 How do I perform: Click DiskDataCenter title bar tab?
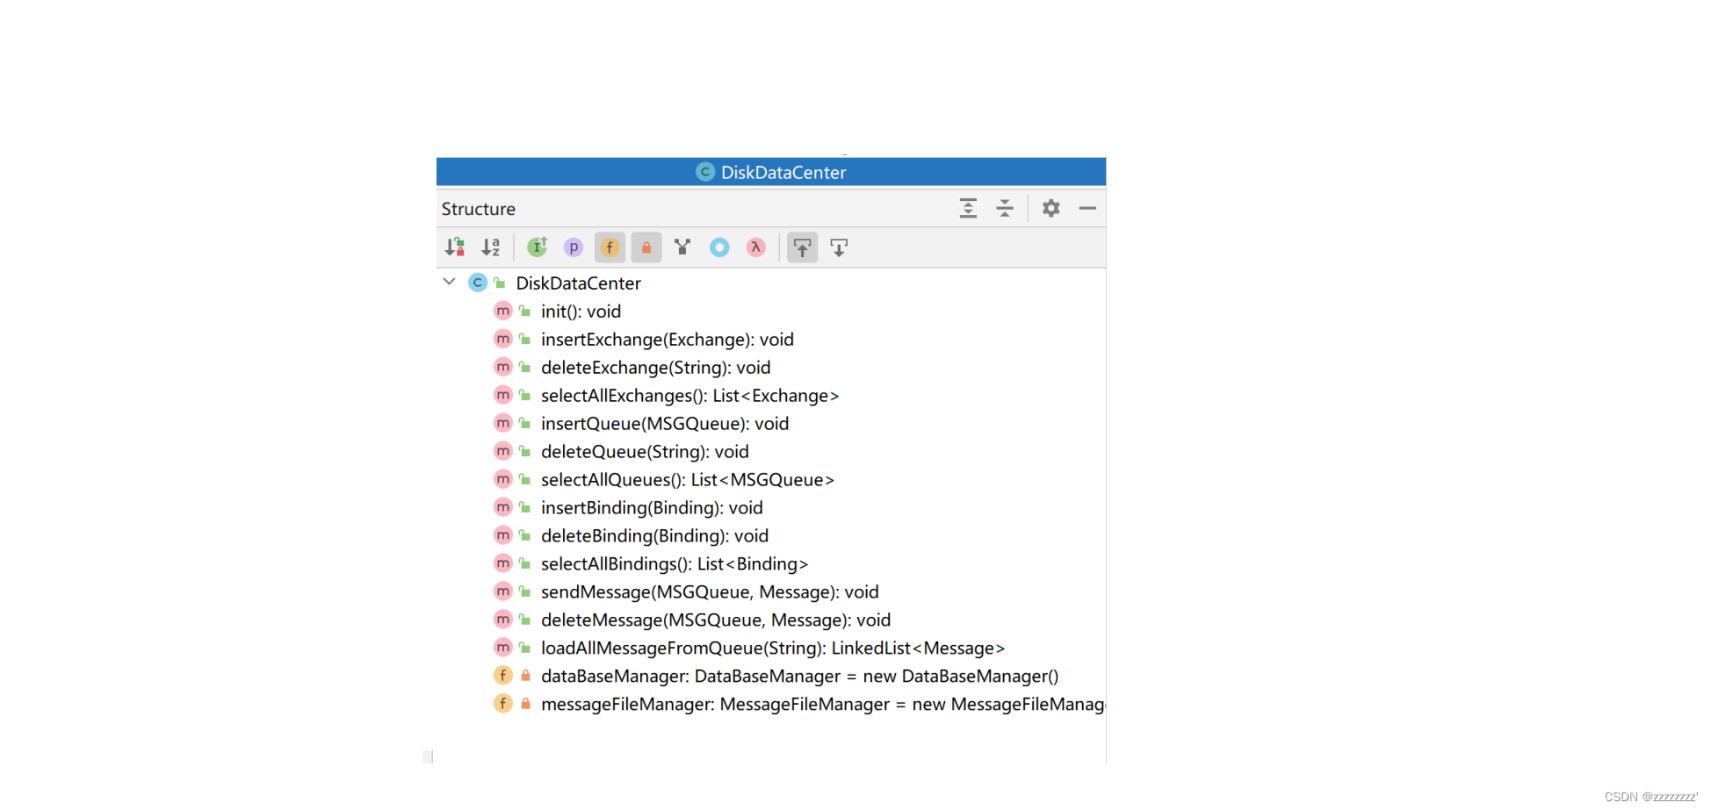click(x=771, y=172)
